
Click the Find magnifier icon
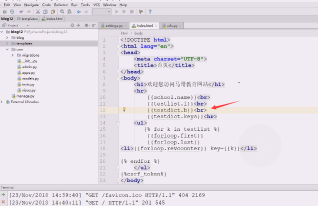point(62,12)
